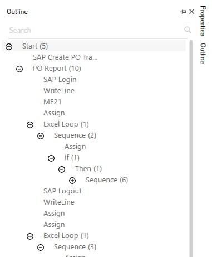This screenshot has height=257, width=212.
Task: Collapse the If (1) node
Action: 51,158
